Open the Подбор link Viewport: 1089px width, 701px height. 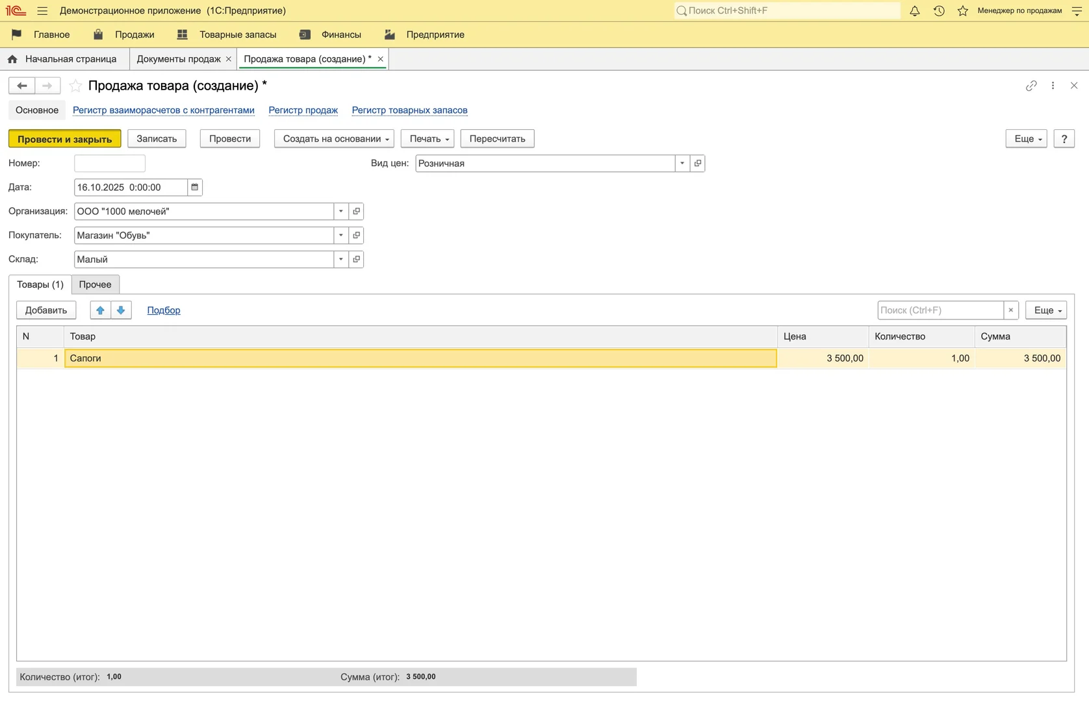[x=164, y=310]
